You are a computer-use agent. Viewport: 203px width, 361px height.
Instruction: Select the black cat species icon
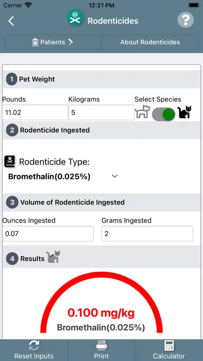(x=184, y=112)
